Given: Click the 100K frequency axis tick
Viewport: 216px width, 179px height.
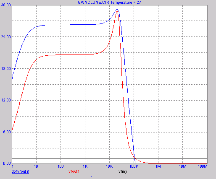Looking at the screenshot, I should [134, 166].
